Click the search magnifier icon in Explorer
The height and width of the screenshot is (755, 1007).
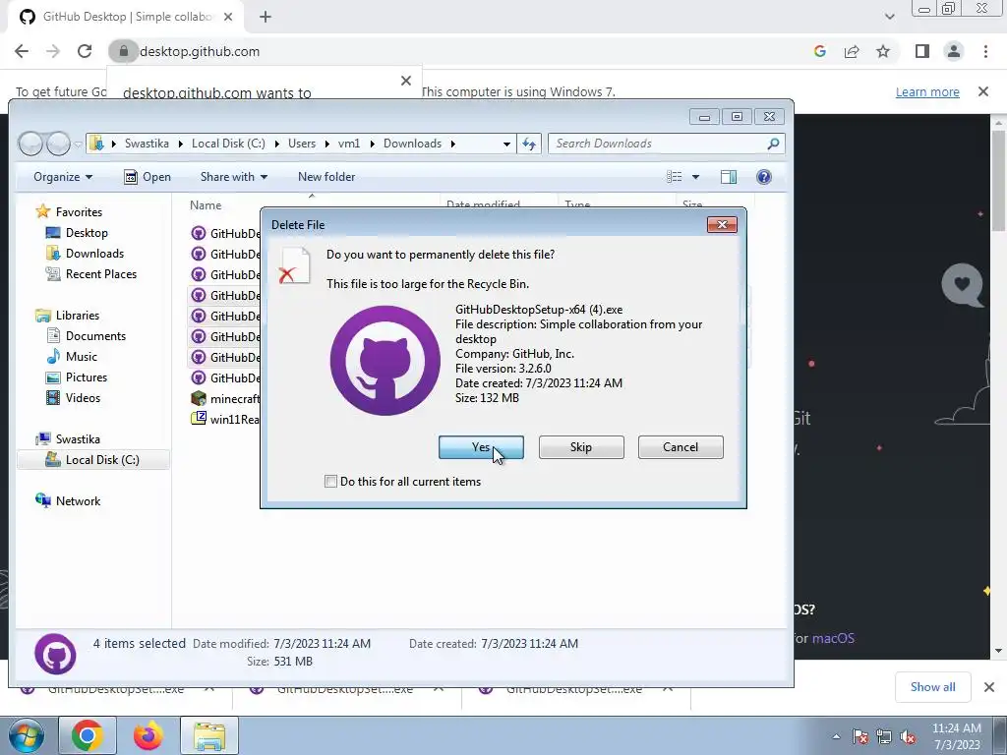773,144
